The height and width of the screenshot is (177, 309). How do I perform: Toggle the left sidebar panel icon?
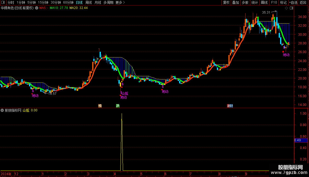(x=3, y=2)
